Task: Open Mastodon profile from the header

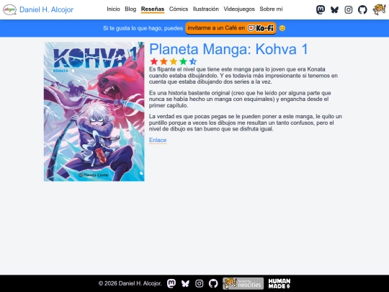Action: click(x=321, y=9)
